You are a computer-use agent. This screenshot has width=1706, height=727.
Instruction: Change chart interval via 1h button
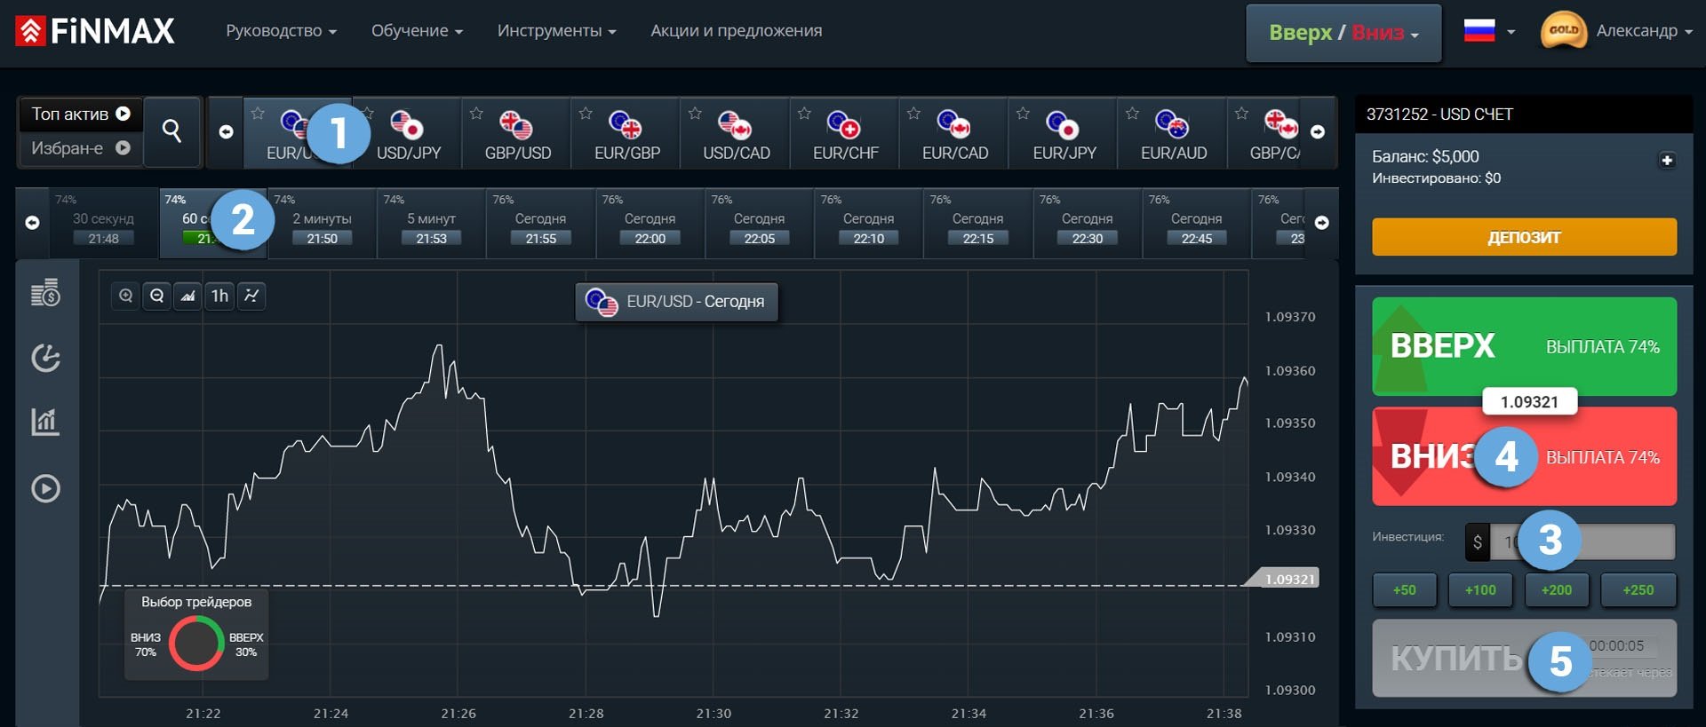(219, 296)
